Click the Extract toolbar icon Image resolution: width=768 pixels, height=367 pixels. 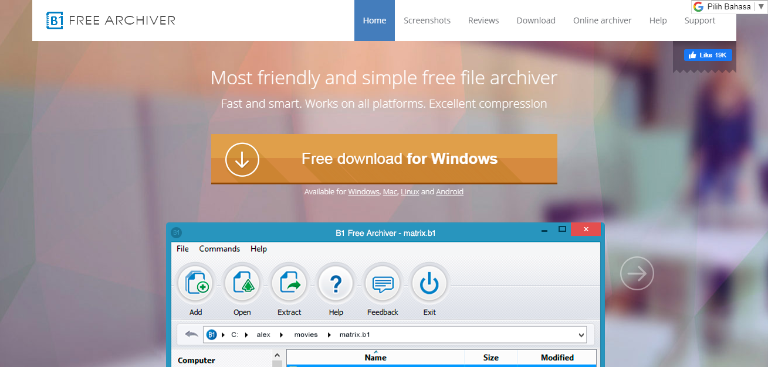click(x=289, y=284)
